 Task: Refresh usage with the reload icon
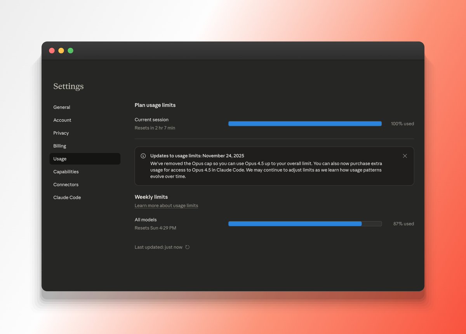[187, 247]
